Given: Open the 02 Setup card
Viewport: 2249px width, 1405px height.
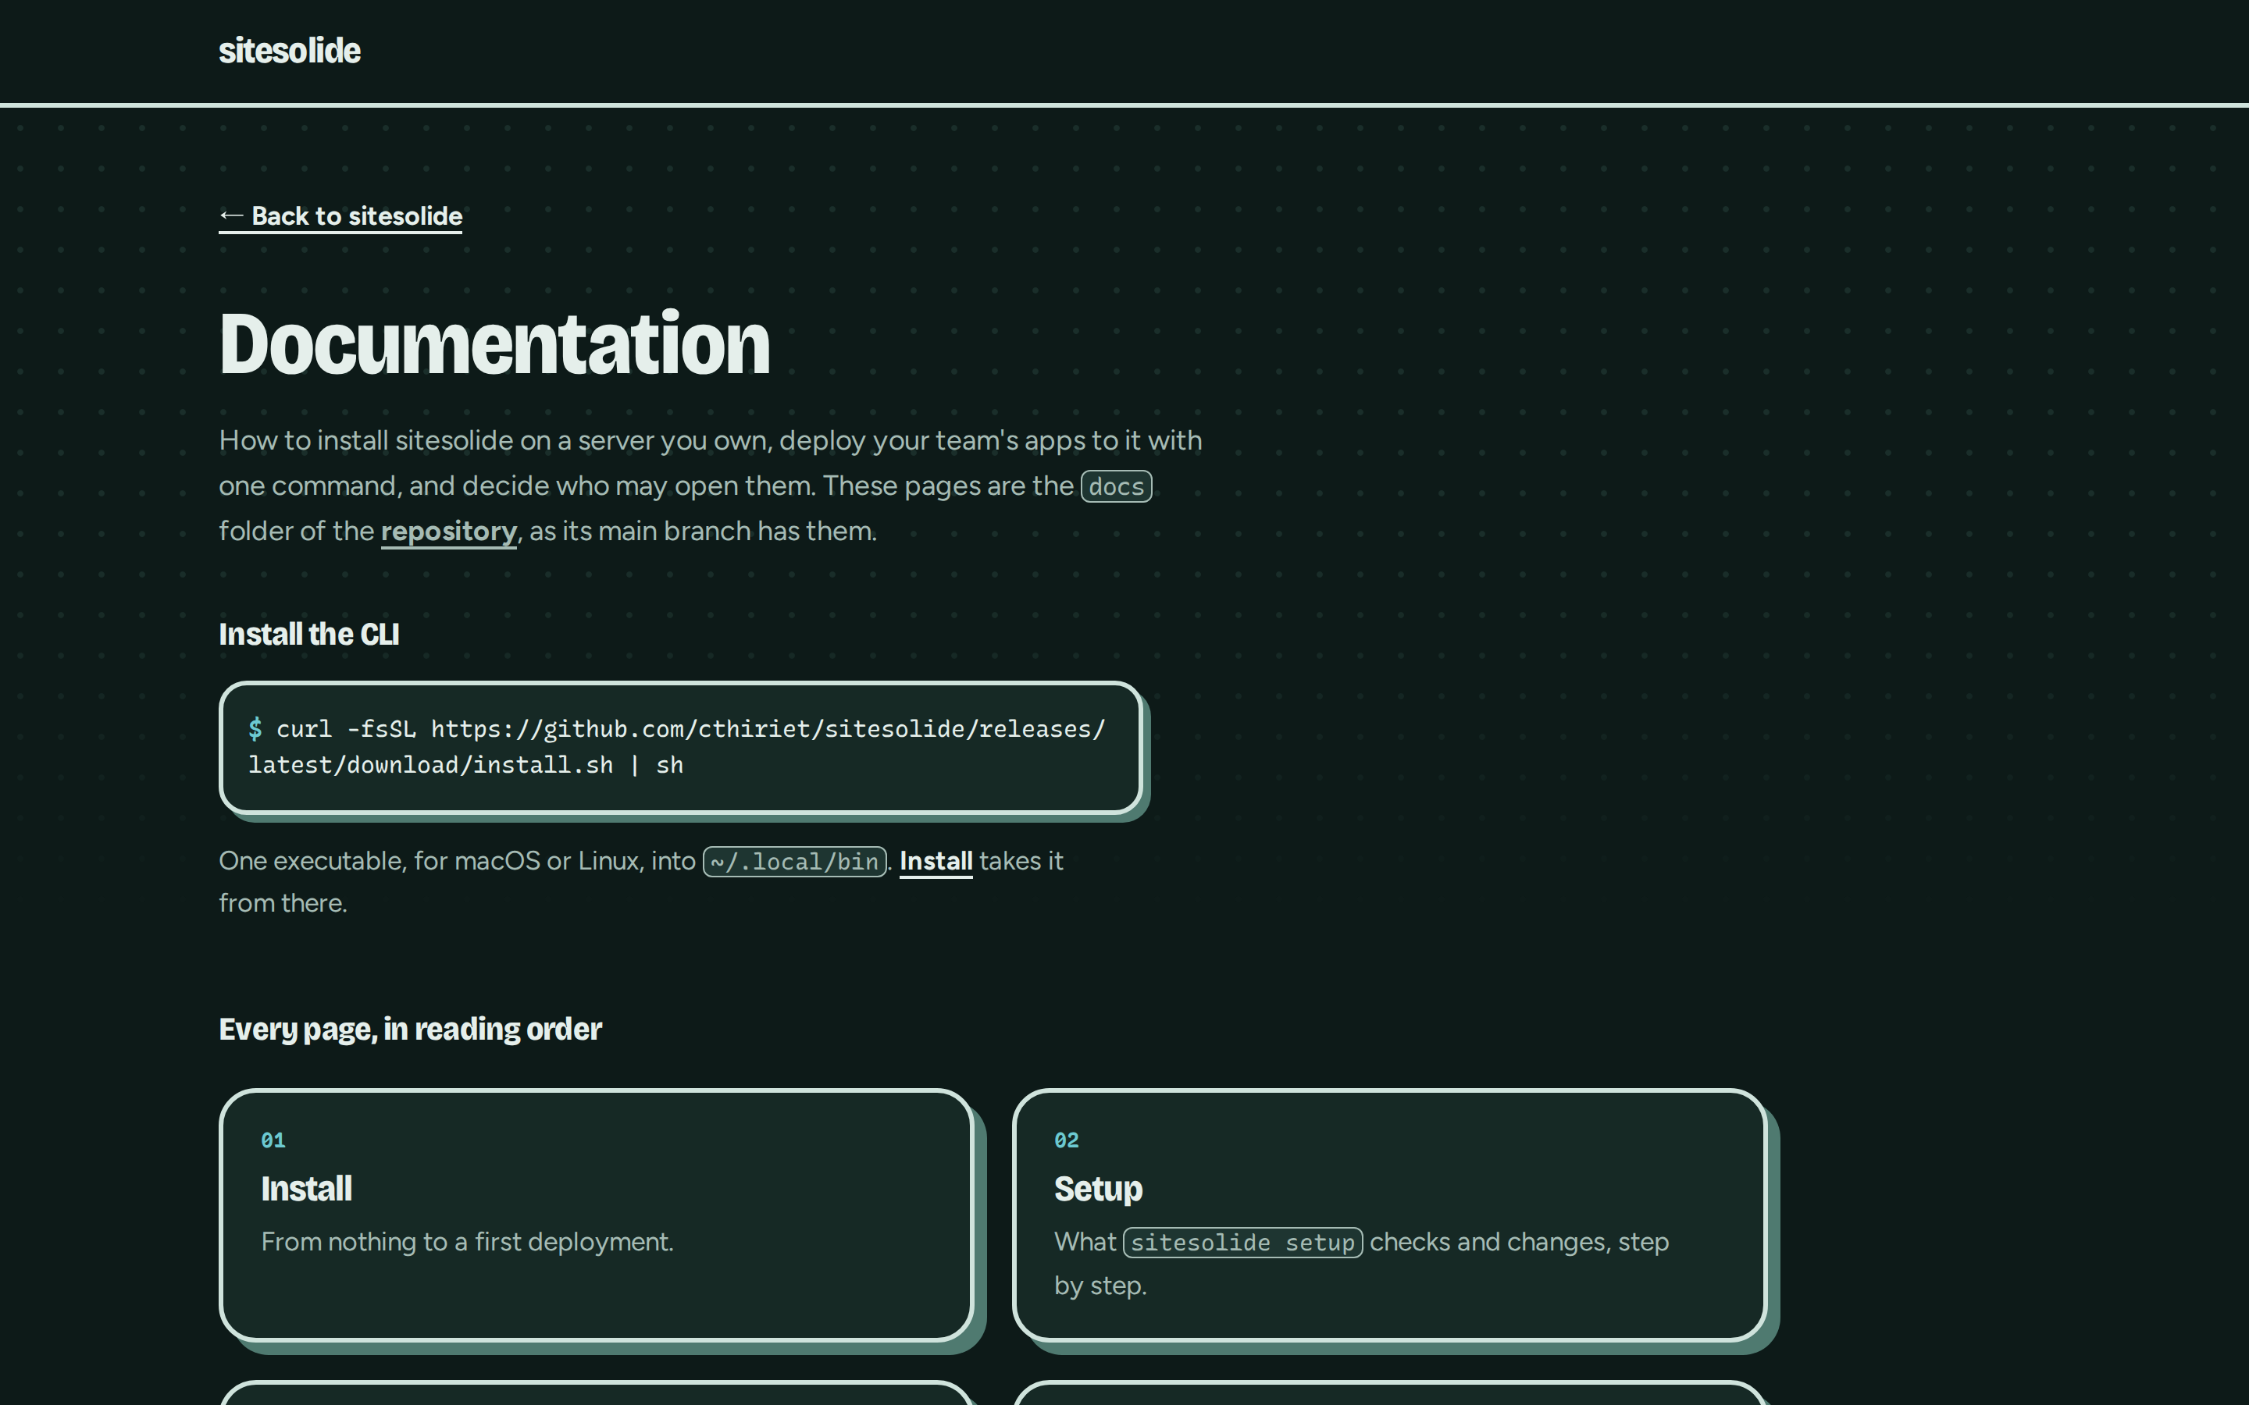Looking at the screenshot, I should [x=1389, y=1215].
